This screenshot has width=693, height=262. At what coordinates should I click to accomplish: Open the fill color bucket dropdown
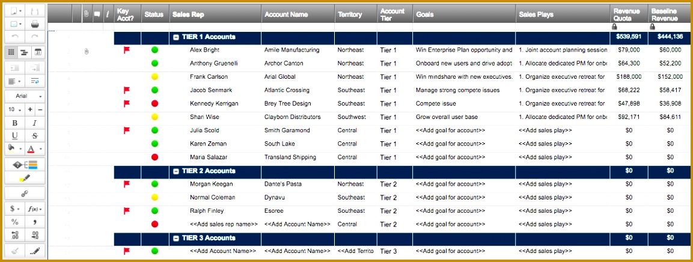tap(14, 149)
